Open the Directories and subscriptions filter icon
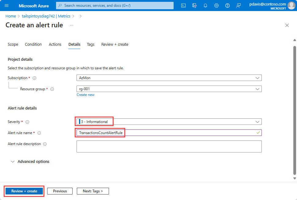 coord(194,6)
